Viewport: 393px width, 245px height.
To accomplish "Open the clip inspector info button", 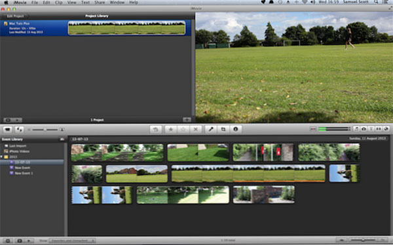I will 235,129.
